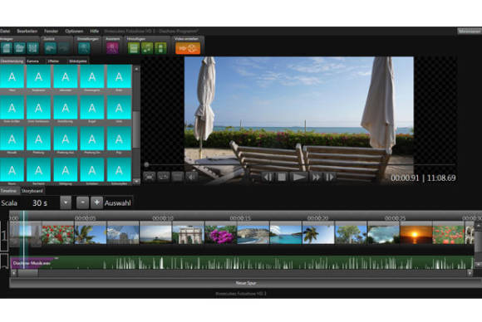Open the Datei menu
Image resolution: width=482 pixels, height=322 pixels.
point(5,31)
